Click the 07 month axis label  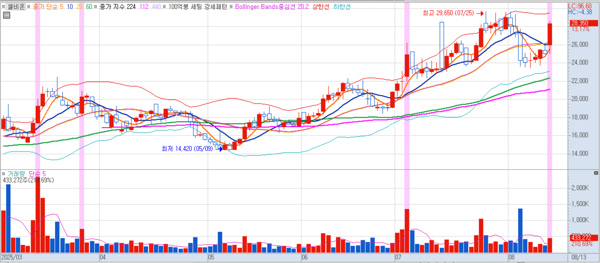click(x=398, y=258)
